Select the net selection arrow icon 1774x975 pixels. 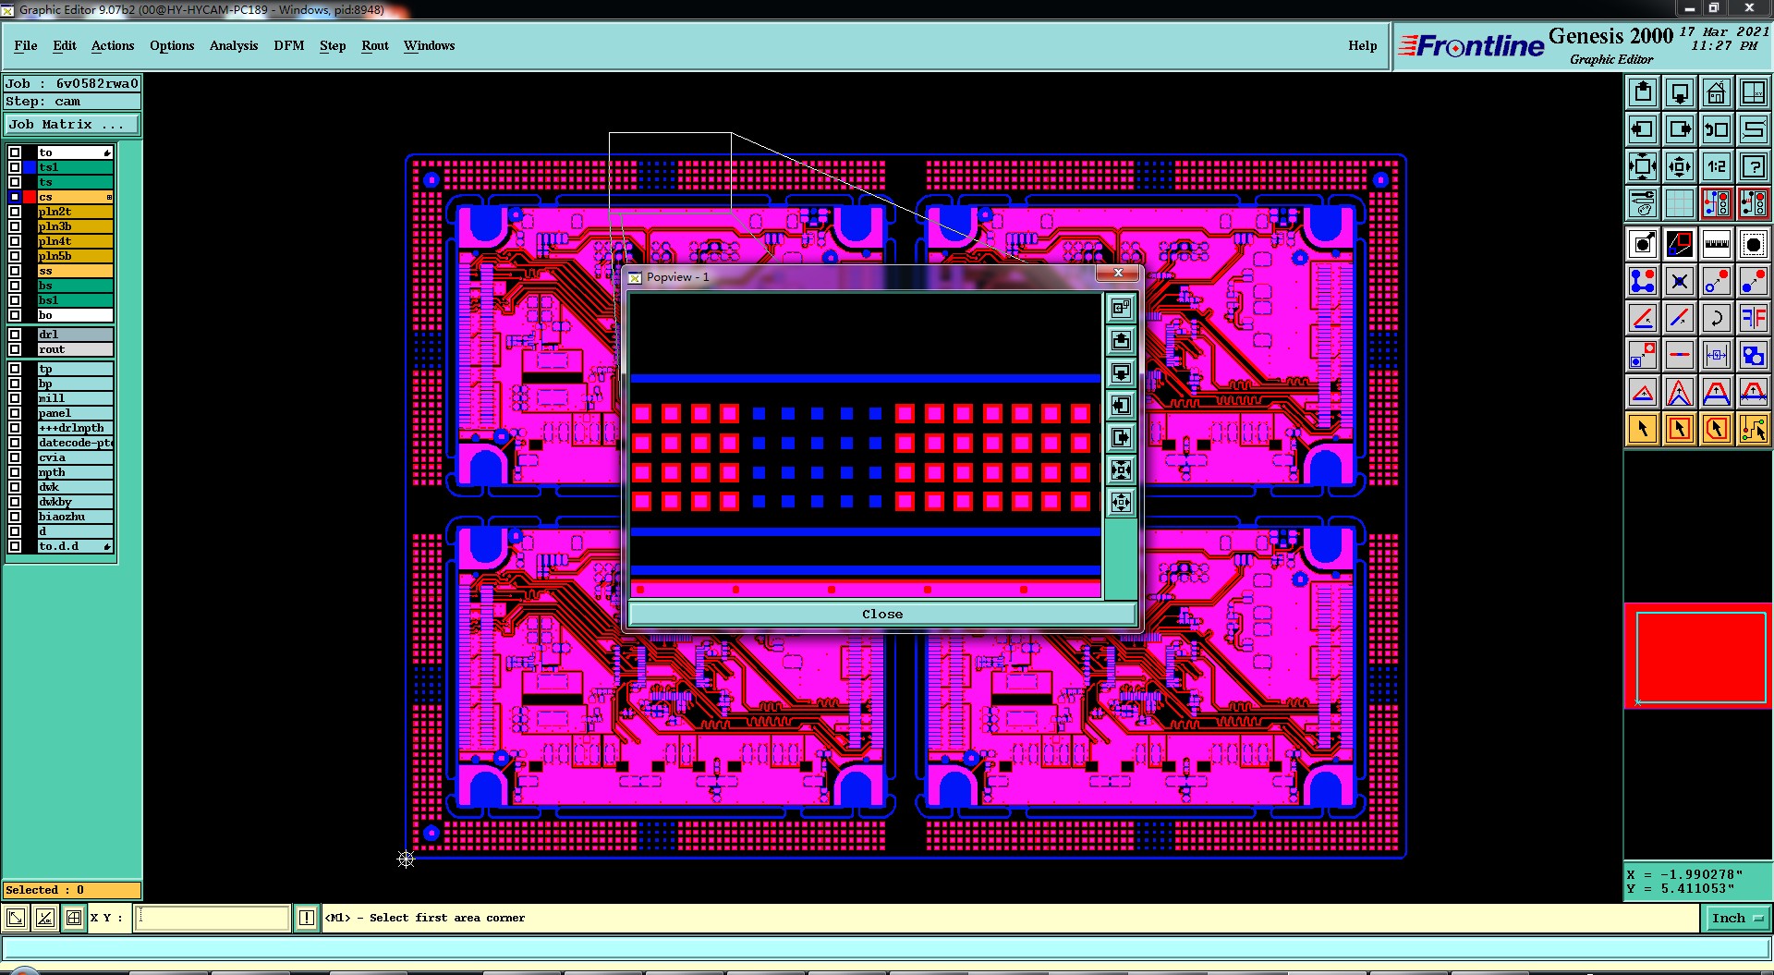[x=1754, y=429]
